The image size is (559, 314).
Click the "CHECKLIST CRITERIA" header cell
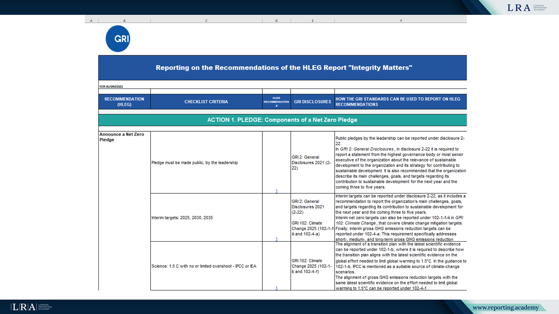tap(206, 102)
